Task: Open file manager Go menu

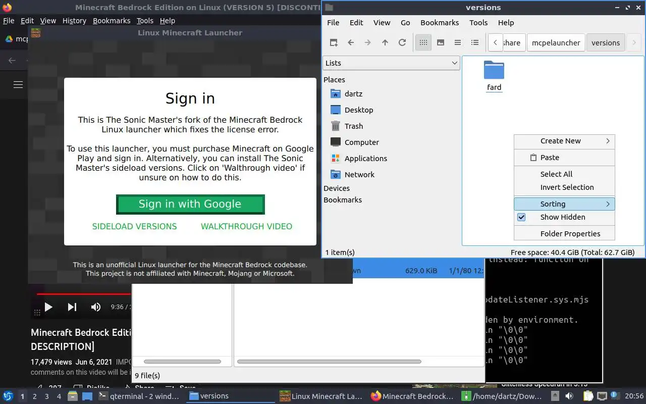Action: [x=405, y=23]
